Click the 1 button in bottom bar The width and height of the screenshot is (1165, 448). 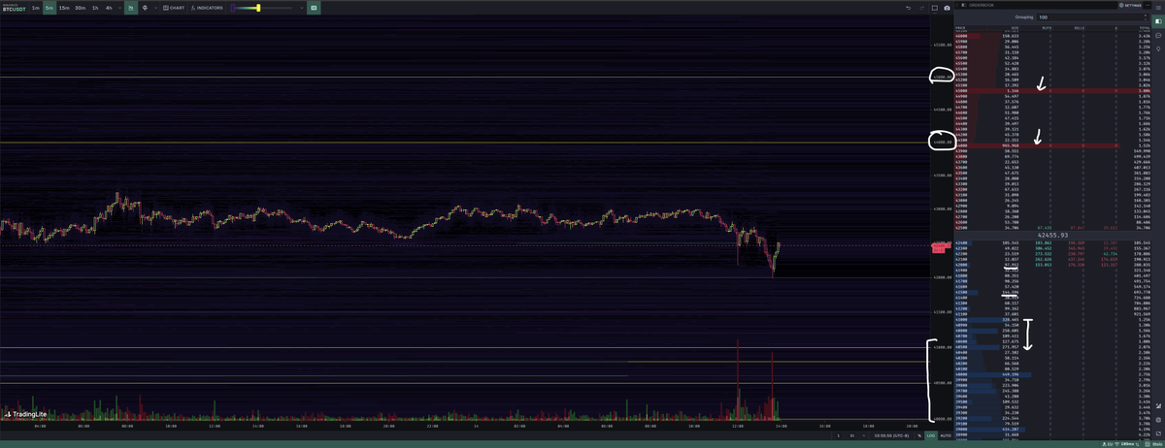(x=838, y=435)
